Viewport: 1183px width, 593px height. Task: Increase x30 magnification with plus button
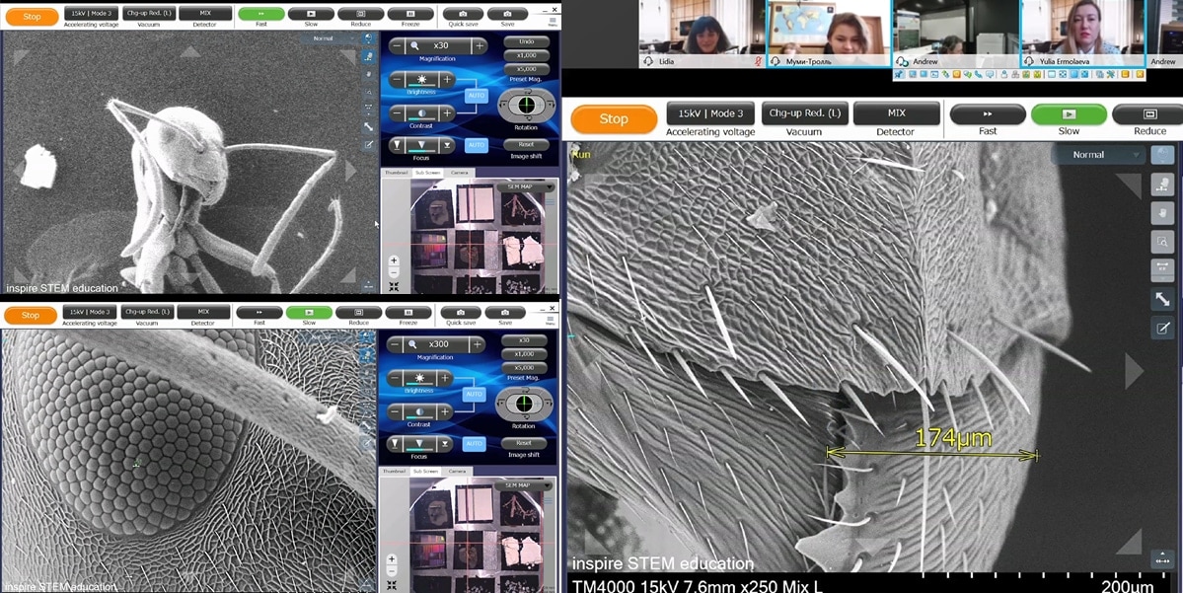tap(480, 45)
